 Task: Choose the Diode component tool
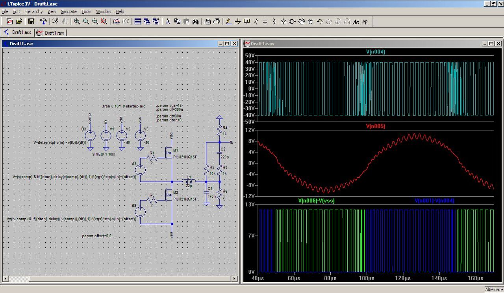tap(283, 22)
